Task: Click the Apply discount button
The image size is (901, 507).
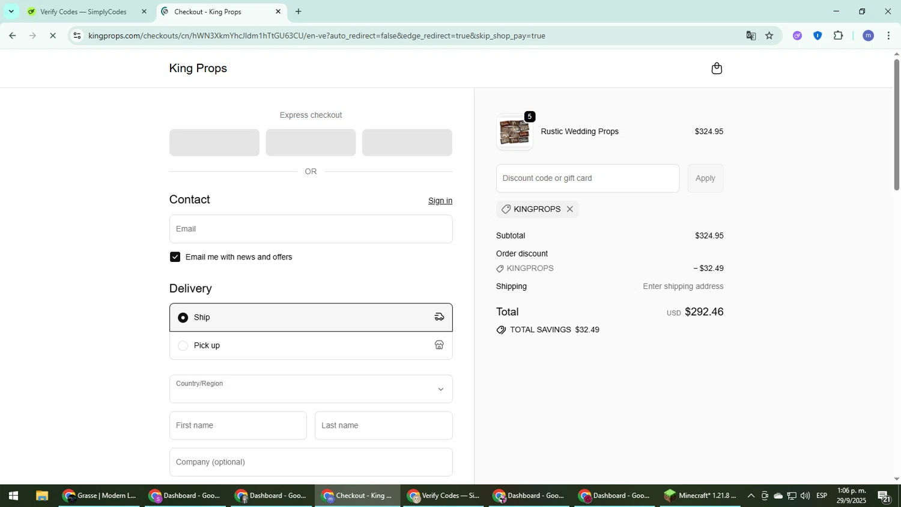Action: pyautogui.click(x=705, y=178)
